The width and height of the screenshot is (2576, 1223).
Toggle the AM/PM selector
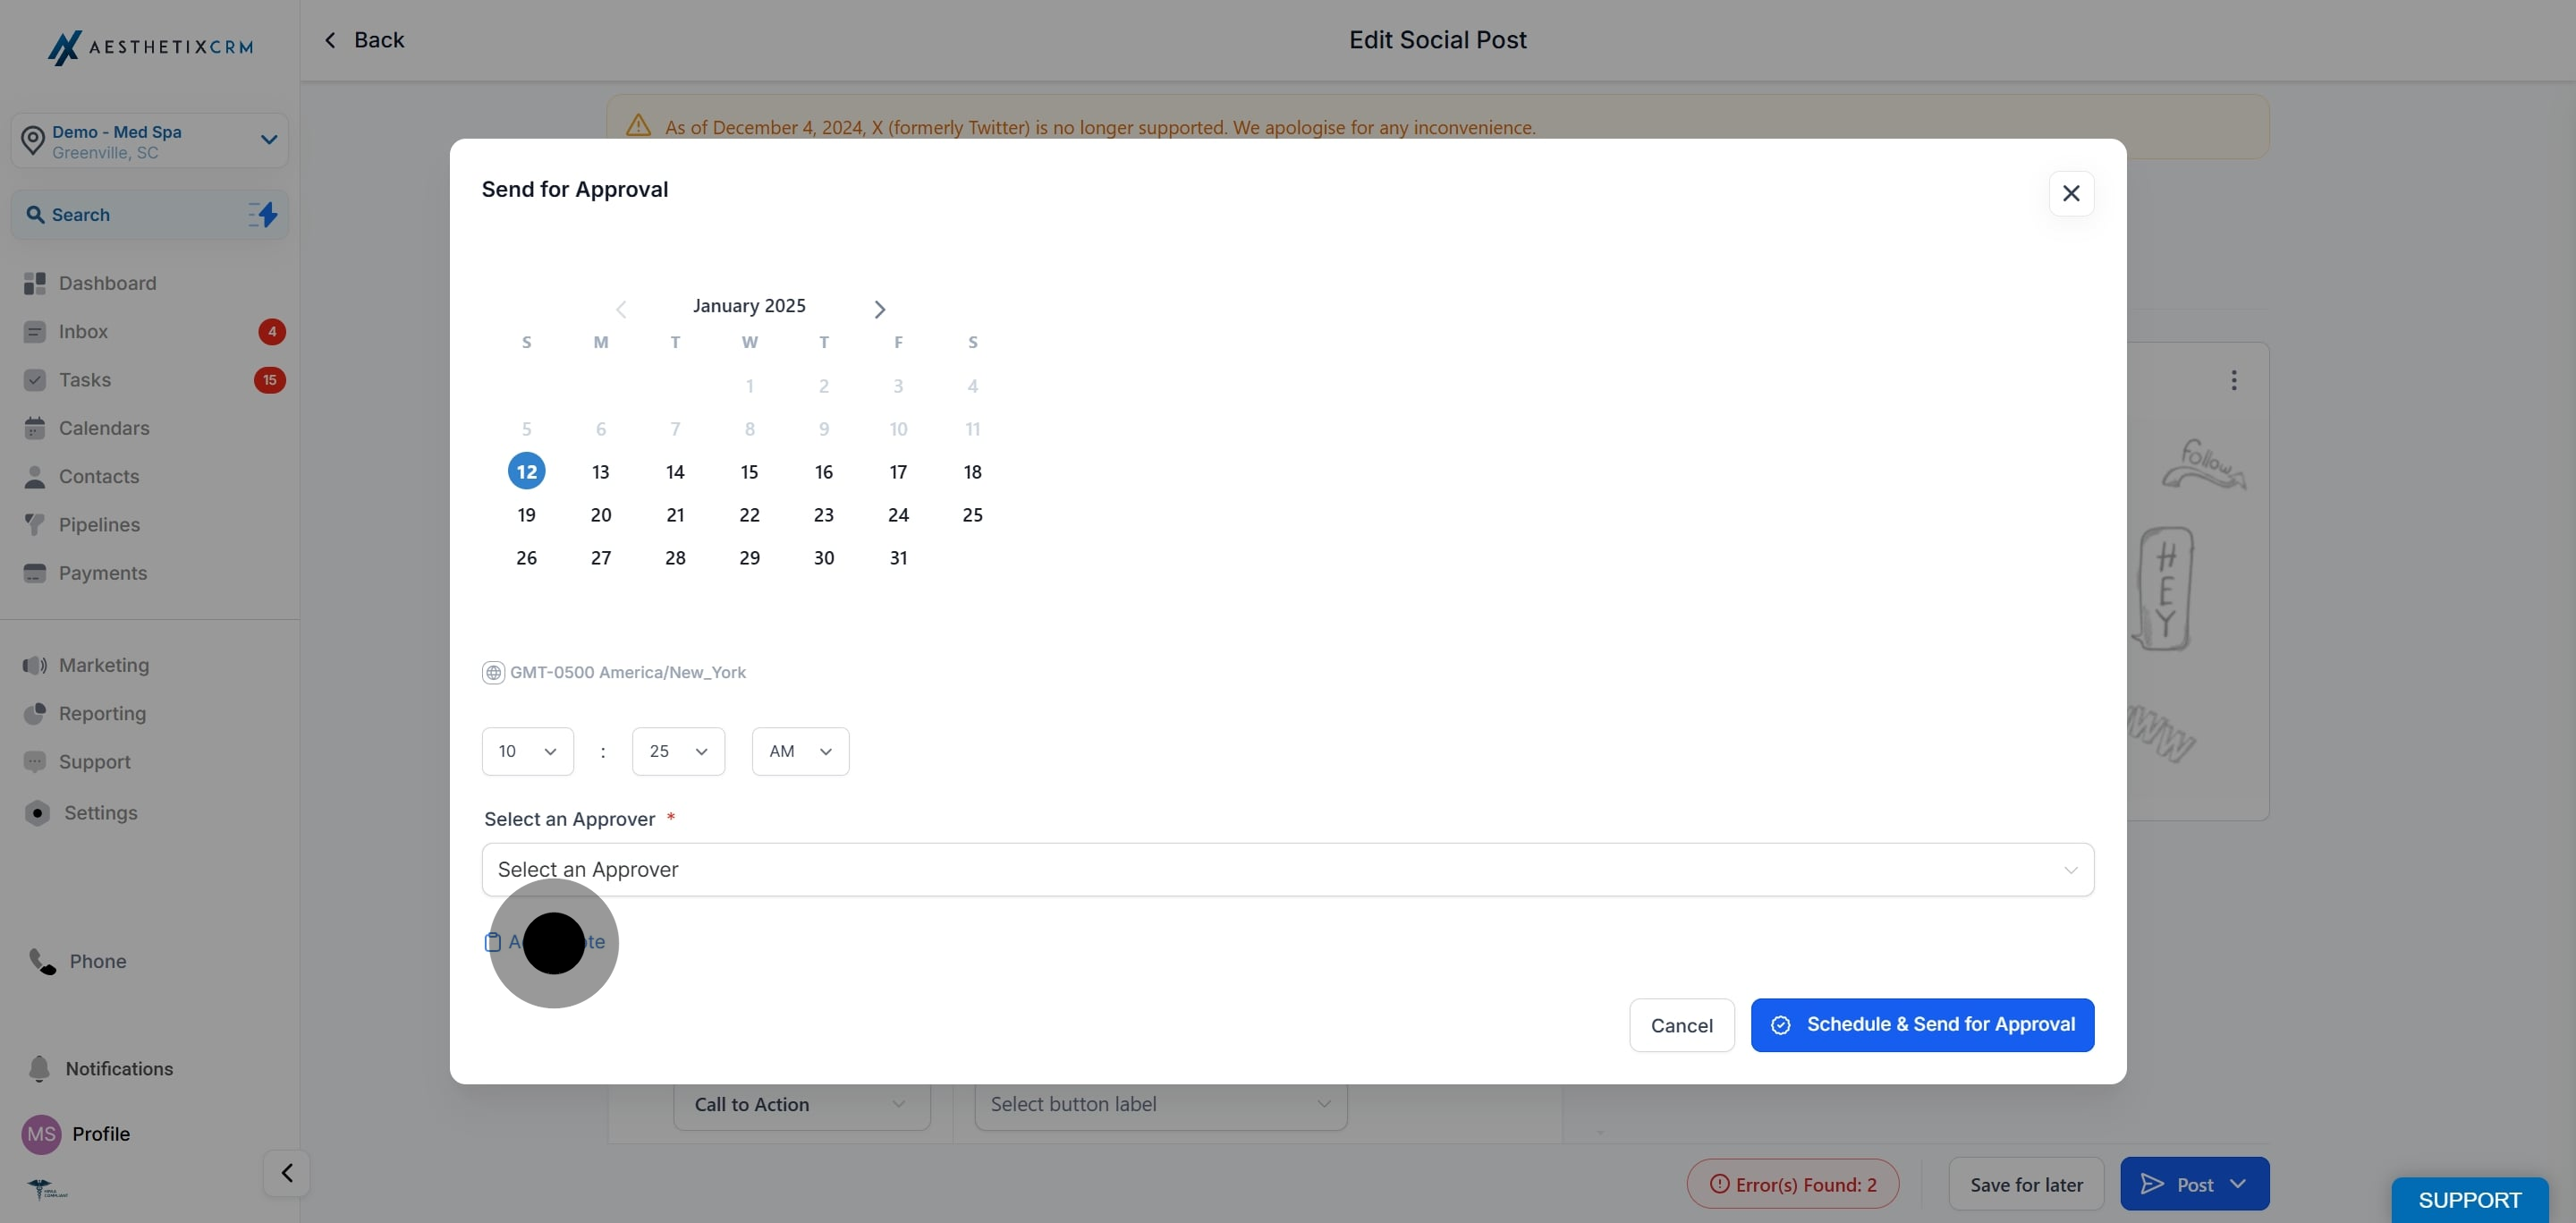(x=799, y=751)
